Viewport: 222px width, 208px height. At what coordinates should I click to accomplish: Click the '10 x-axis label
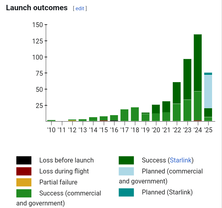click(51, 130)
